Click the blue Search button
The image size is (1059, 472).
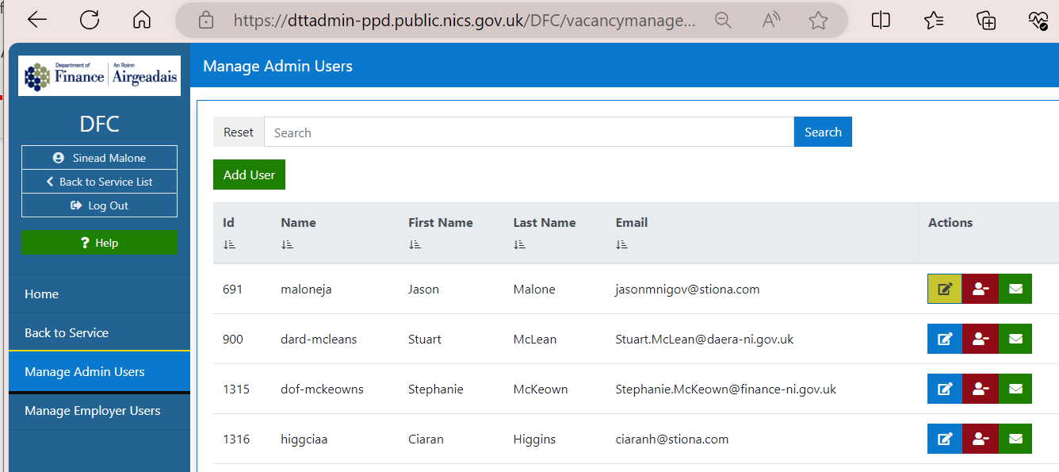tap(823, 132)
